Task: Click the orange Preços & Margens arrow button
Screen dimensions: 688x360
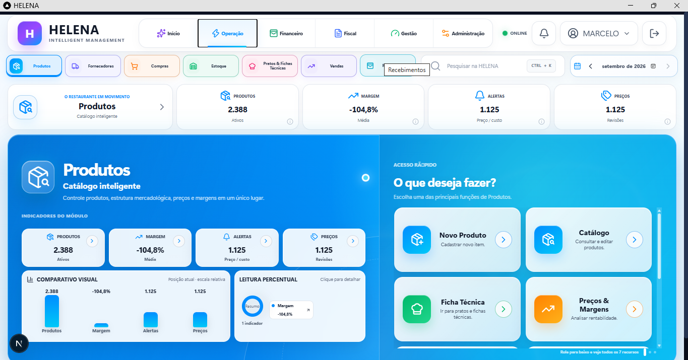Action: click(x=635, y=309)
